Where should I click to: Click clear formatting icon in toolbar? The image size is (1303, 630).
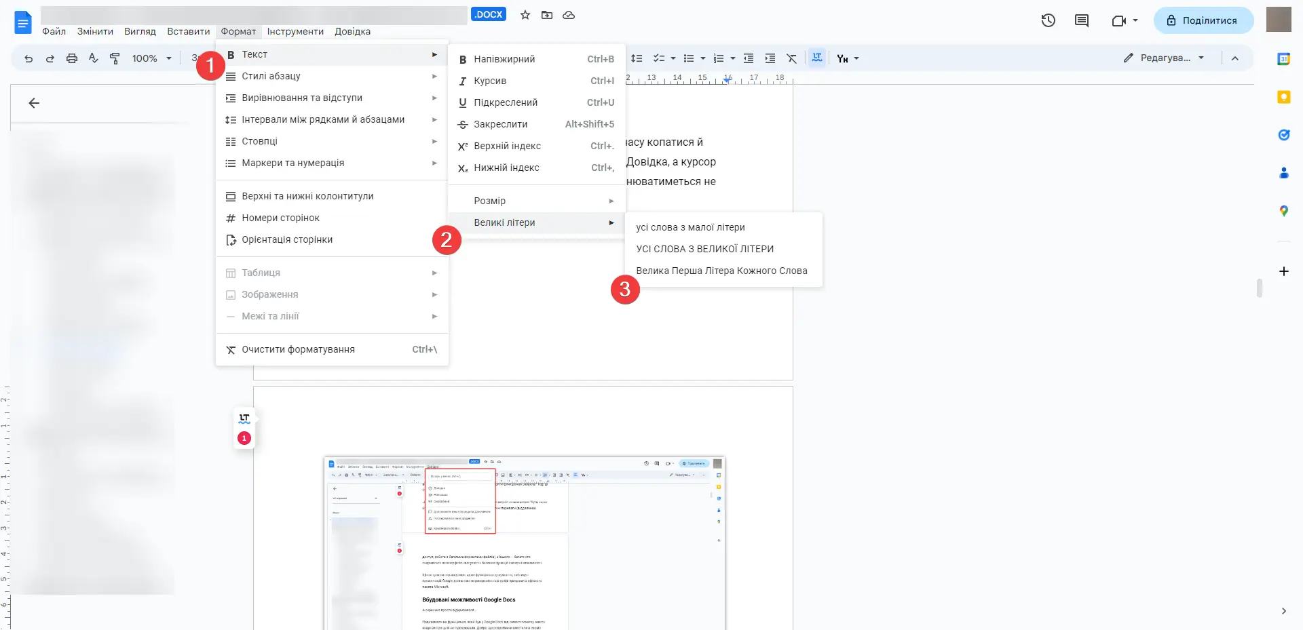[792, 58]
